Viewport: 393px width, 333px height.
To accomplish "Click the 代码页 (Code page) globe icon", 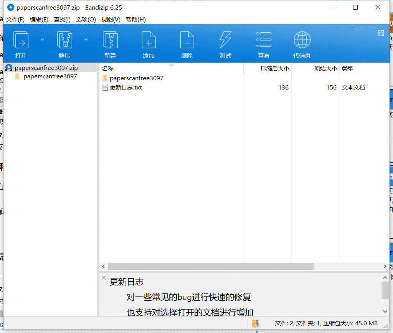I will pos(302,40).
